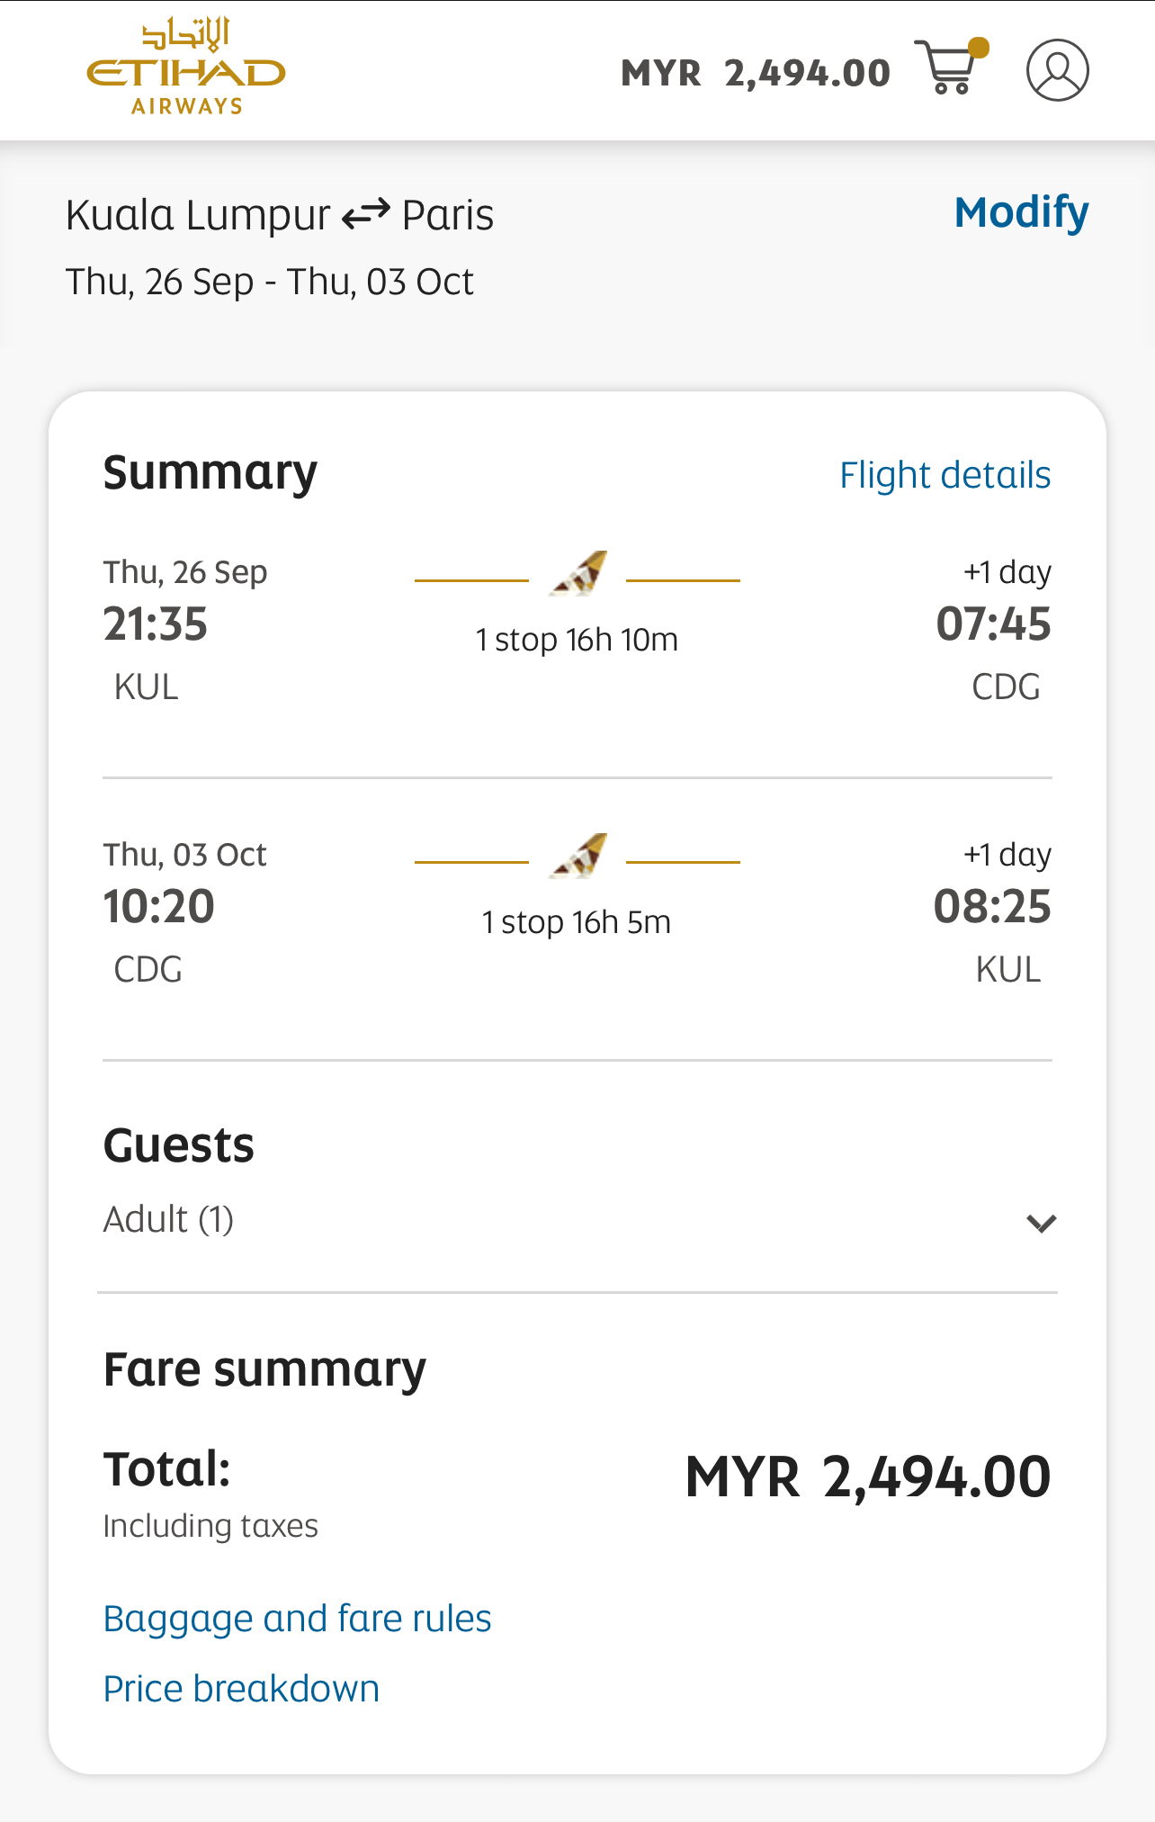
Task: Tap the return flight Etihad tail icon
Action: [x=577, y=856]
